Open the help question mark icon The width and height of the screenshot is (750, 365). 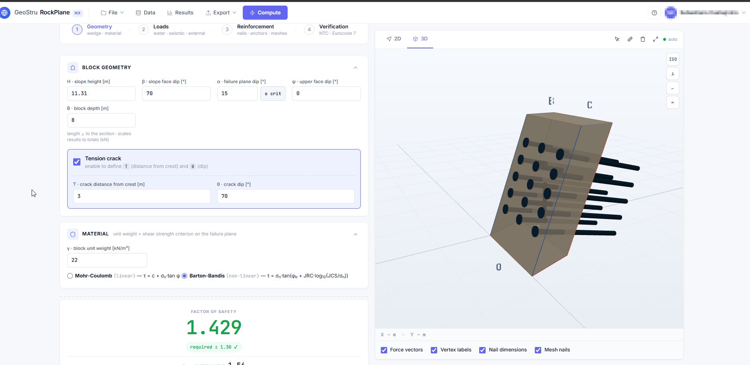(x=654, y=13)
